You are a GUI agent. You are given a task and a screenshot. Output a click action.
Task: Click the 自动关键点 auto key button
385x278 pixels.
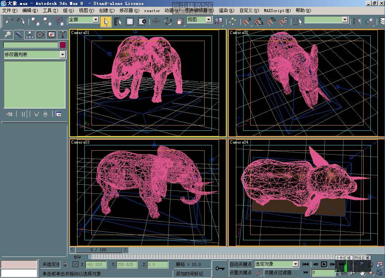tap(240, 264)
